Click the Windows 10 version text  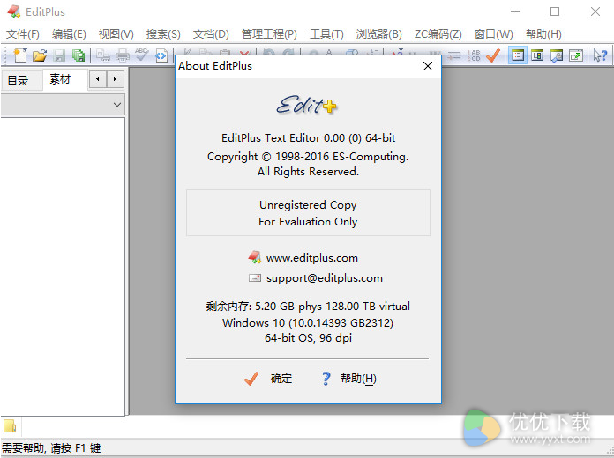tap(308, 322)
